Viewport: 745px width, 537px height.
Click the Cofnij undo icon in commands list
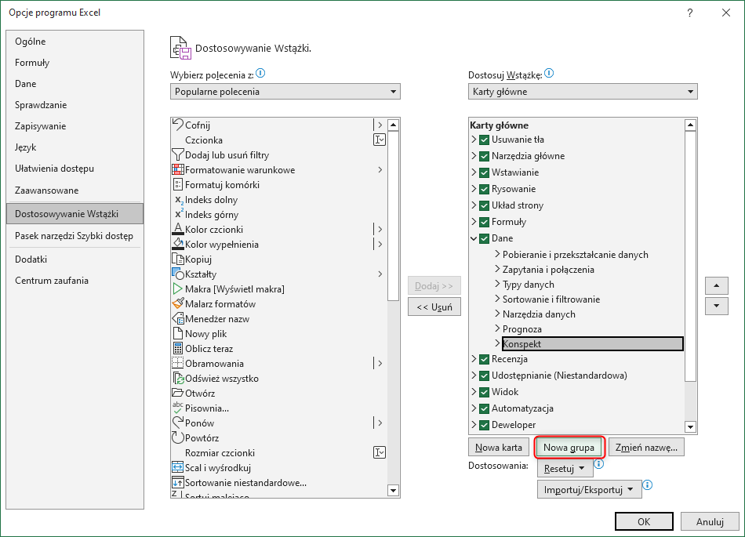tap(177, 125)
